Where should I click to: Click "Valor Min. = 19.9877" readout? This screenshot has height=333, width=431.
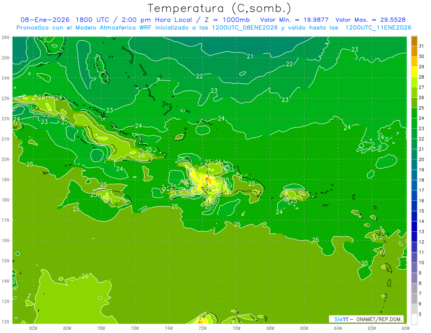click(294, 20)
